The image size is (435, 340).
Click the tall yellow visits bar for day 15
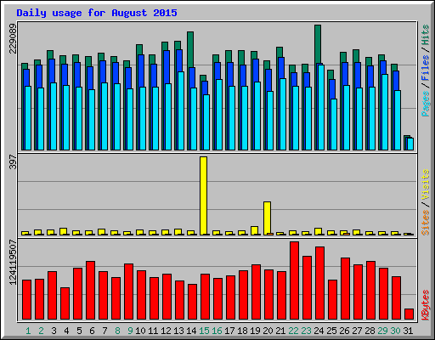coord(203,195)
